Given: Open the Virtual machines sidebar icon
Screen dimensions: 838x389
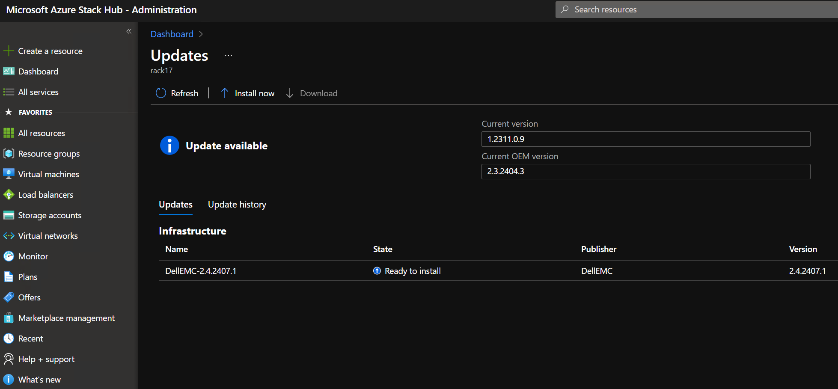Looking at the screenshot, I should pyautogui.click(x=9, y=174).
